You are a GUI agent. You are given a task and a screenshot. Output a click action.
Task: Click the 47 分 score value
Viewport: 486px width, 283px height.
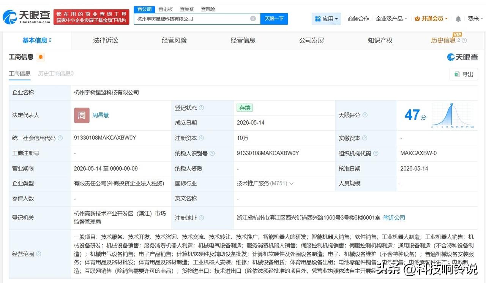point(415,115)
